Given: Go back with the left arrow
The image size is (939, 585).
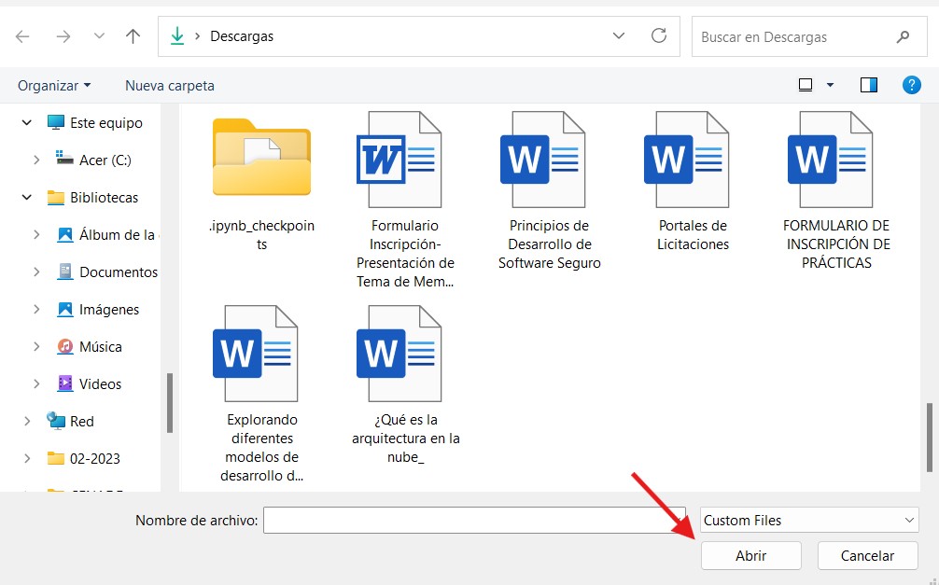Looking at the screenshot, I should pos(22,36).
